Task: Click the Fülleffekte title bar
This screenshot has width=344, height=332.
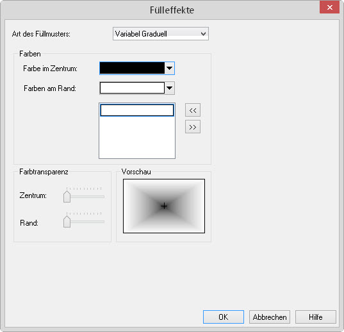Action: click(172, 10)
